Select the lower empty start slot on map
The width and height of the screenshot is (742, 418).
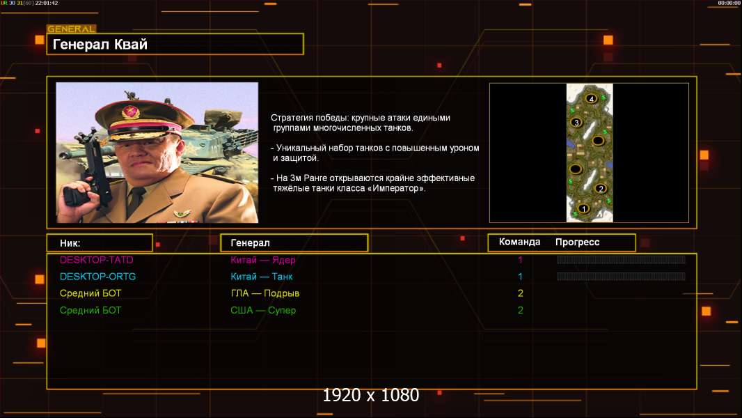pos(576,169)
